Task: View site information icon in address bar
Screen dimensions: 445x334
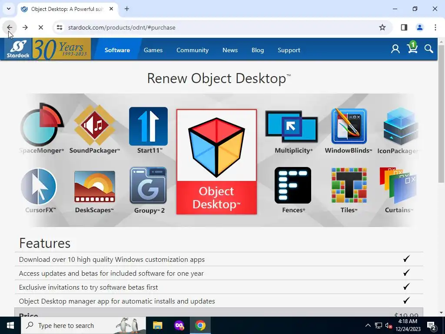Action: tap(60, 27)
